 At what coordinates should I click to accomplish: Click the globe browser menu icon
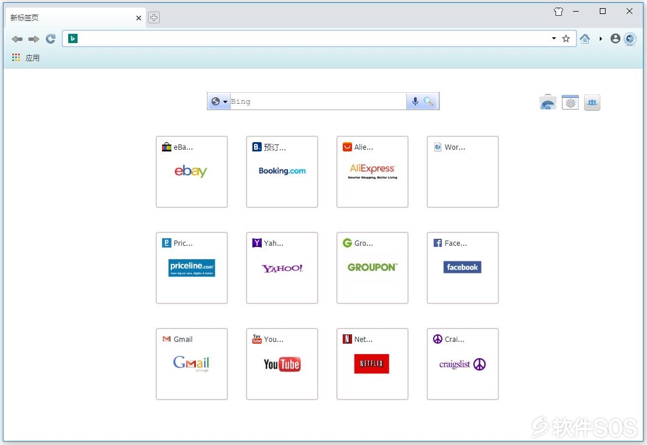(x=630, y=39)
